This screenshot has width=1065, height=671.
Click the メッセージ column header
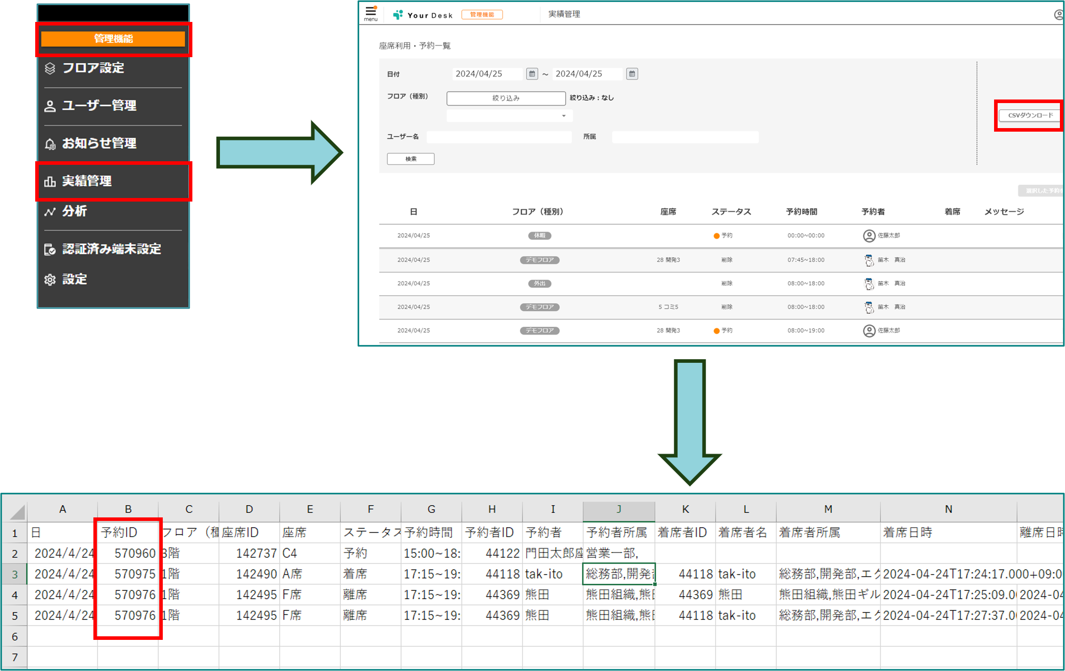(1004, 212)
